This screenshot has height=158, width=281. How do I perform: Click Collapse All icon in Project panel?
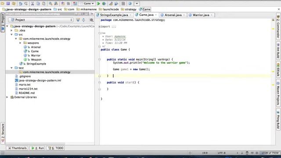pyautogui.click(x=83, y=20)
